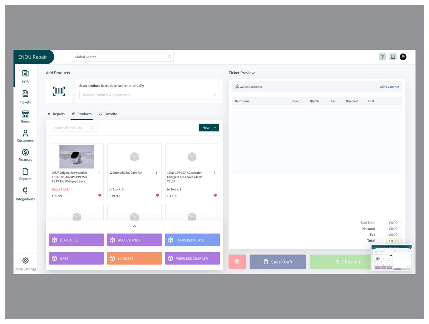
Task: Click the 'Discount' column header
Action: [352, 101]
